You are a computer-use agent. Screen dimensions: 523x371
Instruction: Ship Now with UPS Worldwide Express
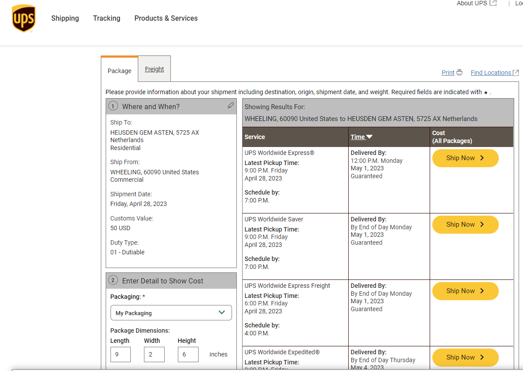[465, 158]
